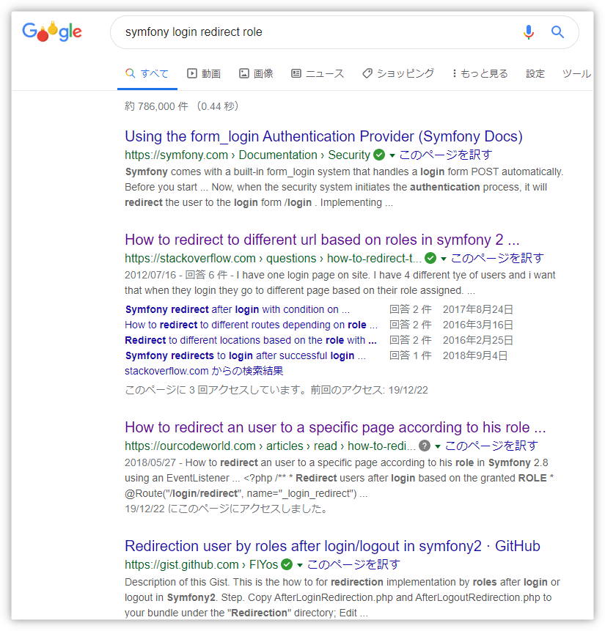Click result count 約 786,000 件 text
The image size is (605, 631).
point(156,106)
